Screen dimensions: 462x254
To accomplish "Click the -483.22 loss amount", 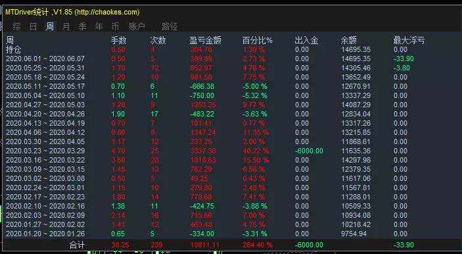I will click(x=202, y=114).
